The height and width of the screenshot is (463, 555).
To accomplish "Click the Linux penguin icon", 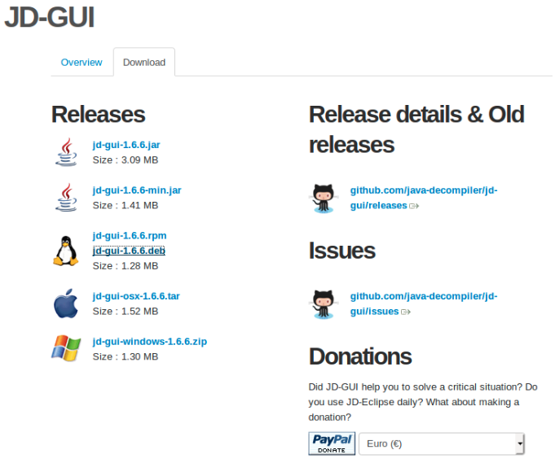I will (66, 251).
